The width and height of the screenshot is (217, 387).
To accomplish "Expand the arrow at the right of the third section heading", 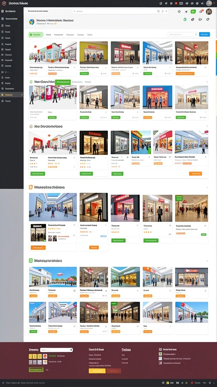I will click(207, 126).
